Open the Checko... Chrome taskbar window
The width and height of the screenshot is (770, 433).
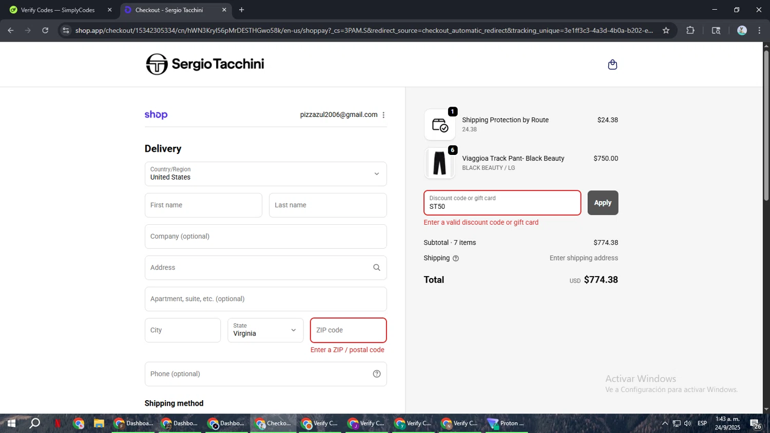click(x=274, y=423)
